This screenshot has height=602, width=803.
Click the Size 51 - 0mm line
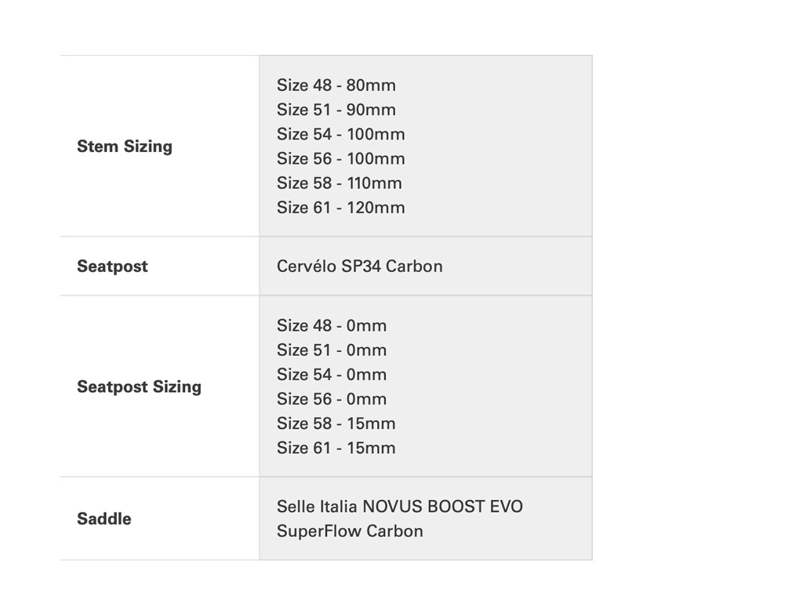(x=331, y=350)
